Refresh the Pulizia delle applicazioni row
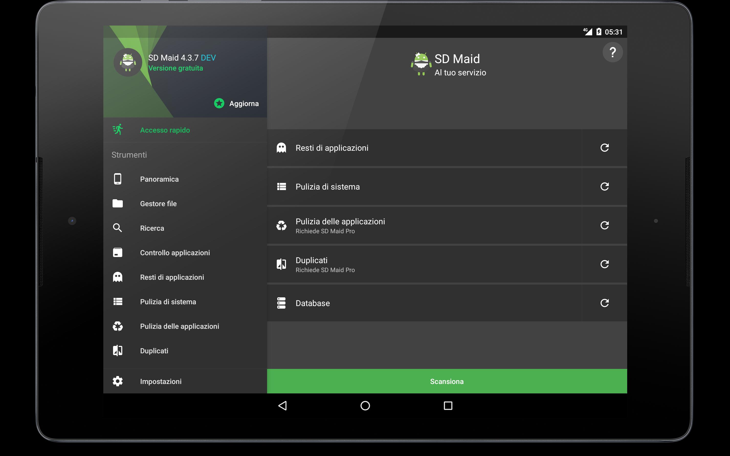The height and width of the screenshot is (456, 730). (x=604, y=226)
